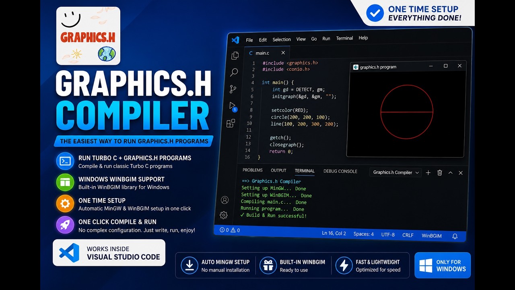Screen dimensions: 515x290
Task: Open the Graphics.h Compiler terminal dropdown
Action: click(396, 172)
